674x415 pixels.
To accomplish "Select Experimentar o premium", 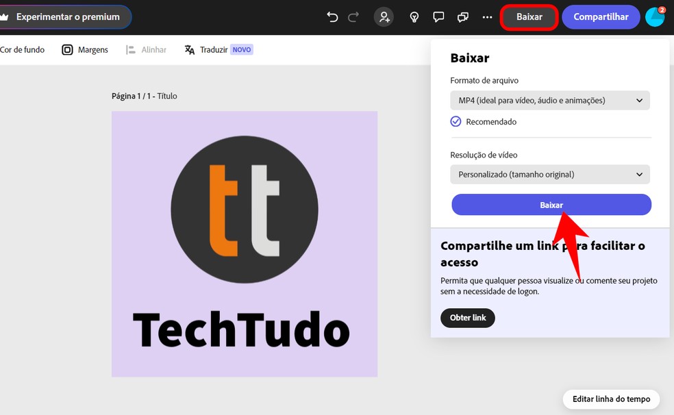I will (x=62, y=17).
